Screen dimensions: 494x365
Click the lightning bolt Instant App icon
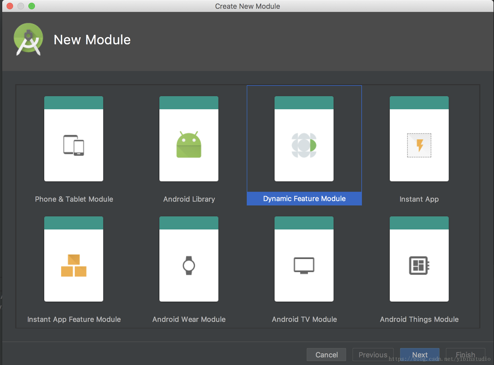(x=419, y=145)
